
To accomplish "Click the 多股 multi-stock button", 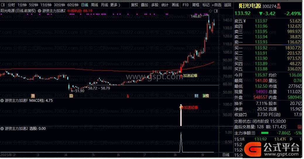I will pyautogui.click(x=154, y=5).
